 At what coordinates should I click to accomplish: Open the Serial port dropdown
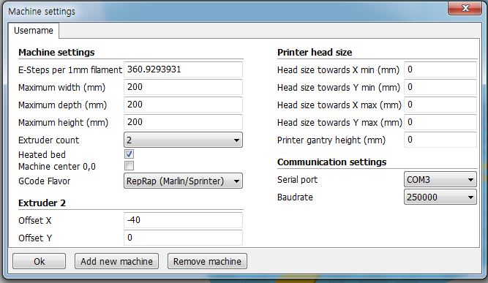(440, 180)
